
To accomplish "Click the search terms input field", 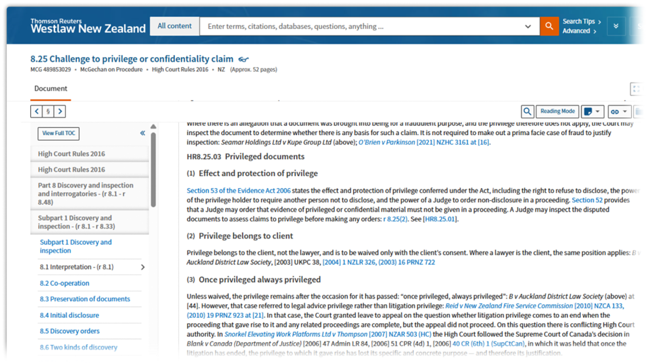I will pyautogui.click(x=363, y=27).
